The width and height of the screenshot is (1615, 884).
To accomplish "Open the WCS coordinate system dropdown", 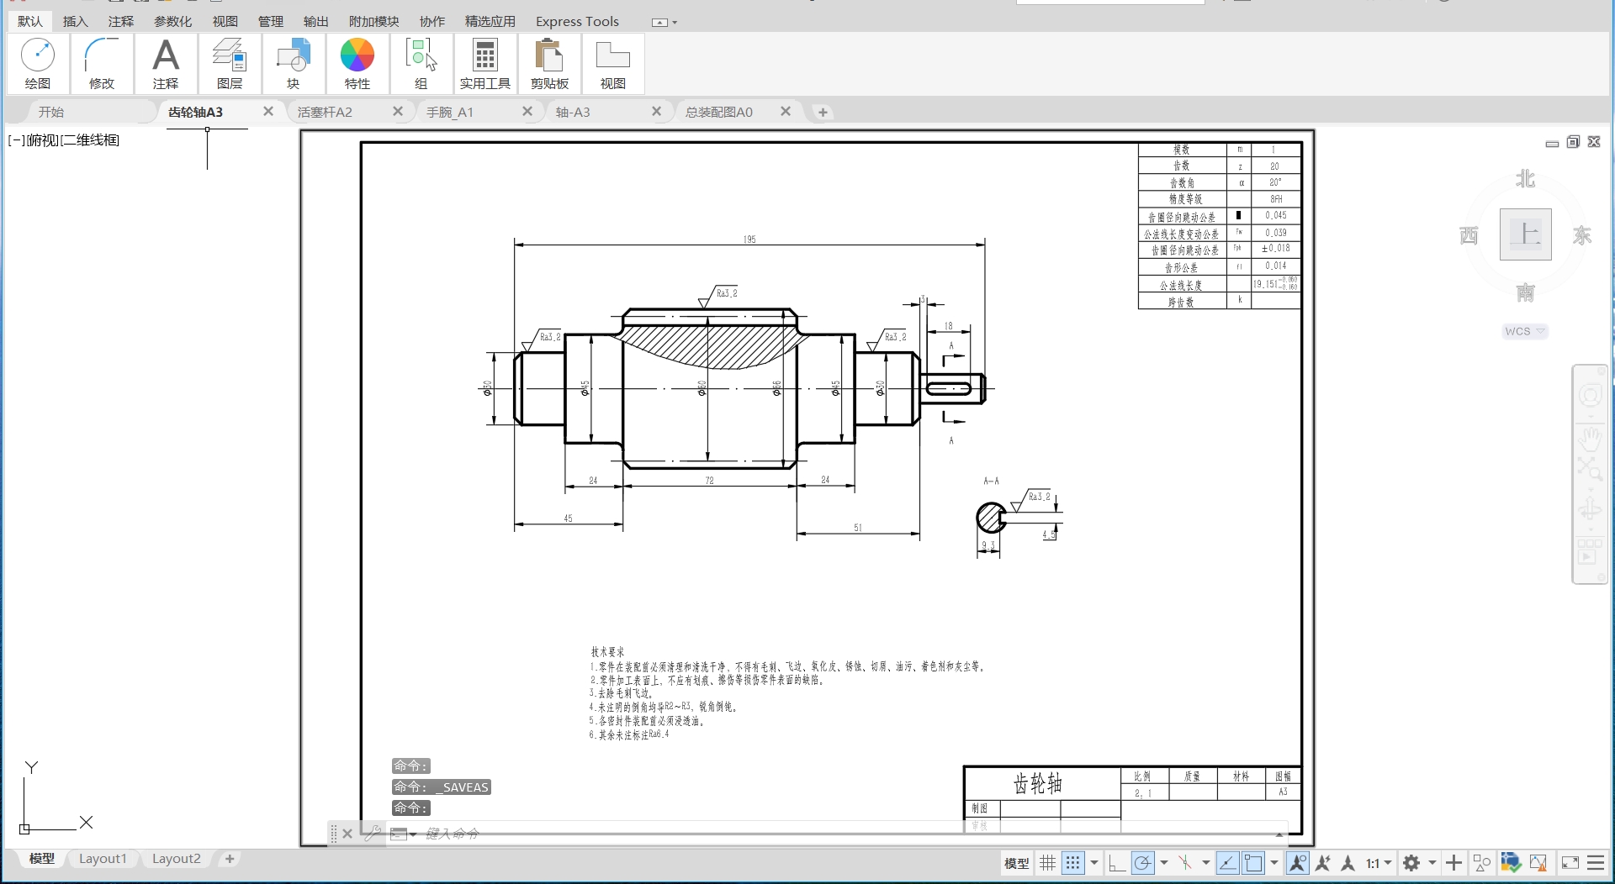I will click(x=1525, y=331).
